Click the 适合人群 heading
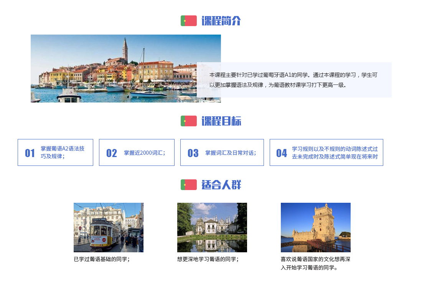Viewport: 422px width, 288px height. tap(221, 185)
